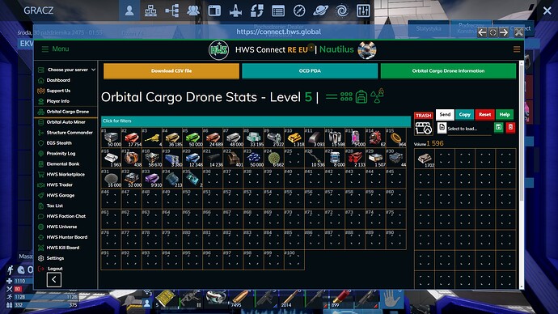
Task: Collapse the sidebar with the back arrow
Action: point(54,279)
